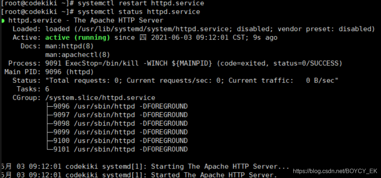Click the 'Status:' field label
Image resolution: width=381 pixels, height=178 pixels.
tap(27, 81)
